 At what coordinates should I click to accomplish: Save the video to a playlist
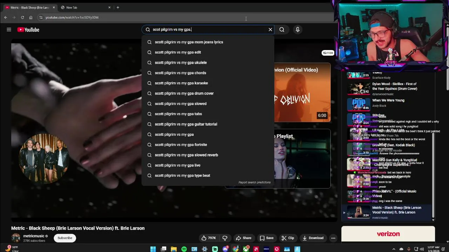pyautogui.click(x=266, y=238)
